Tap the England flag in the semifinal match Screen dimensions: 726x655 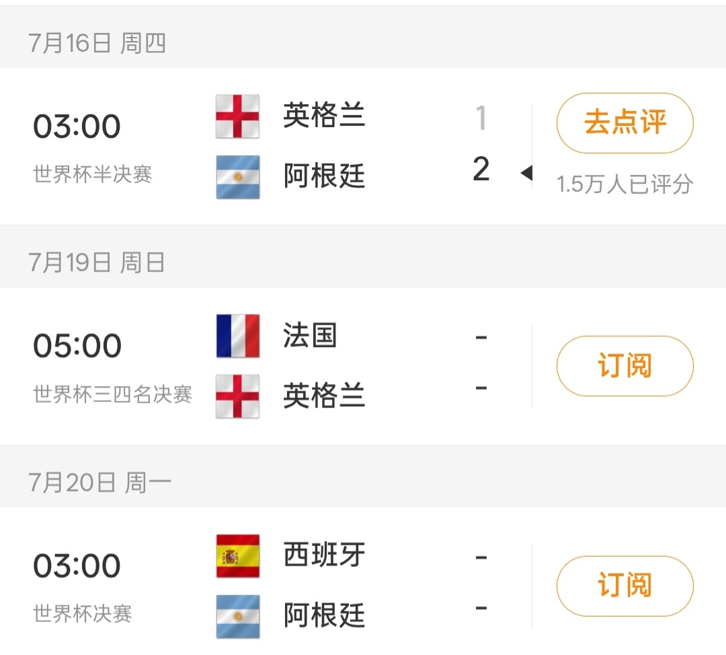point(237,116)
